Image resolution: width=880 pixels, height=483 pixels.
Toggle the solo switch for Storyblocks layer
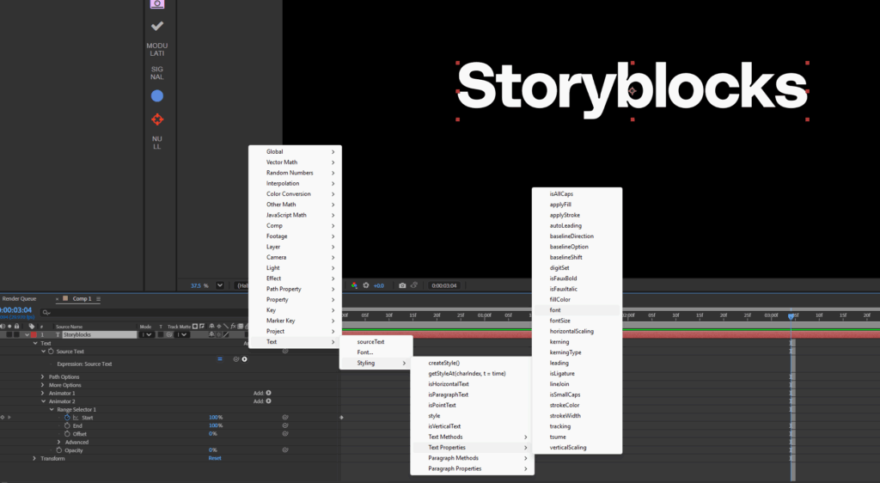[x=9, y=334]
